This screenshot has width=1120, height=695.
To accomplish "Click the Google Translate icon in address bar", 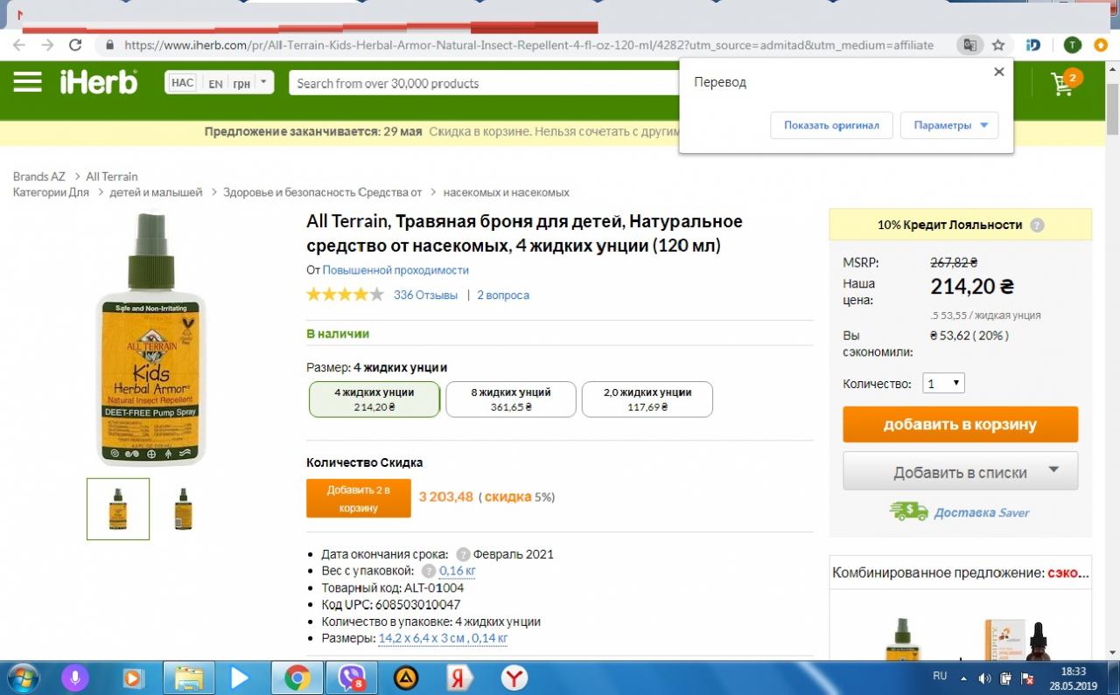I will tap(969, 45).
